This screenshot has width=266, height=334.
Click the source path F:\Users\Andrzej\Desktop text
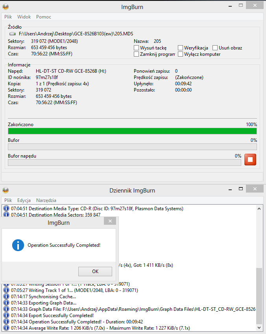tap(76, 34)
